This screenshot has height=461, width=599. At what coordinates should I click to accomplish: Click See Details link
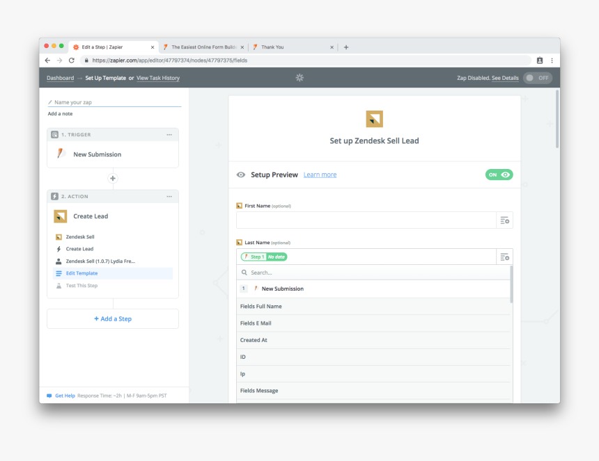505,78
